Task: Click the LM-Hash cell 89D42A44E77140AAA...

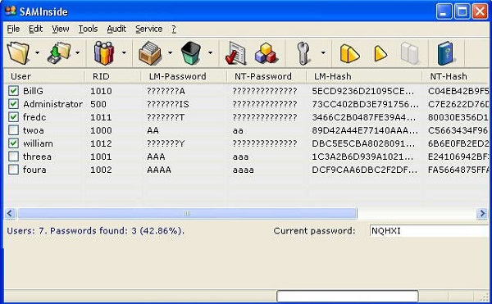Action: click(365, 130)
